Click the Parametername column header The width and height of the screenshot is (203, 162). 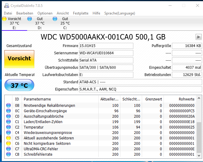point(60,99)
